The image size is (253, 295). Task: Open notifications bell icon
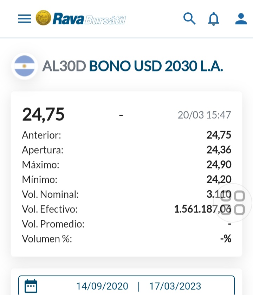point(213,19)
